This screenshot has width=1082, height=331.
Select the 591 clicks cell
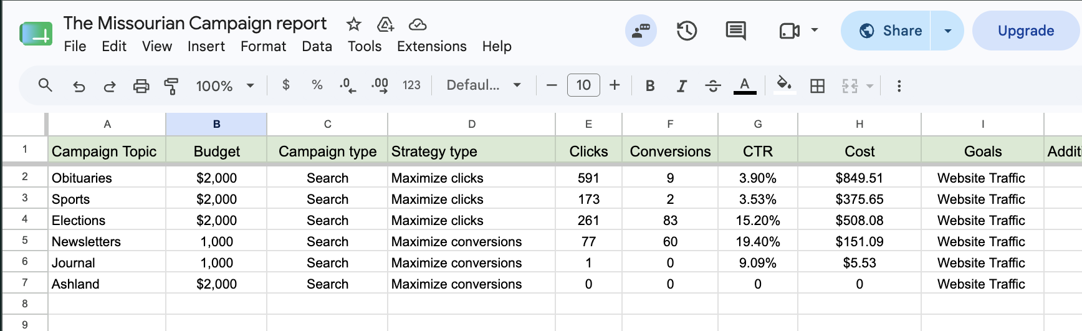[588, 178]
